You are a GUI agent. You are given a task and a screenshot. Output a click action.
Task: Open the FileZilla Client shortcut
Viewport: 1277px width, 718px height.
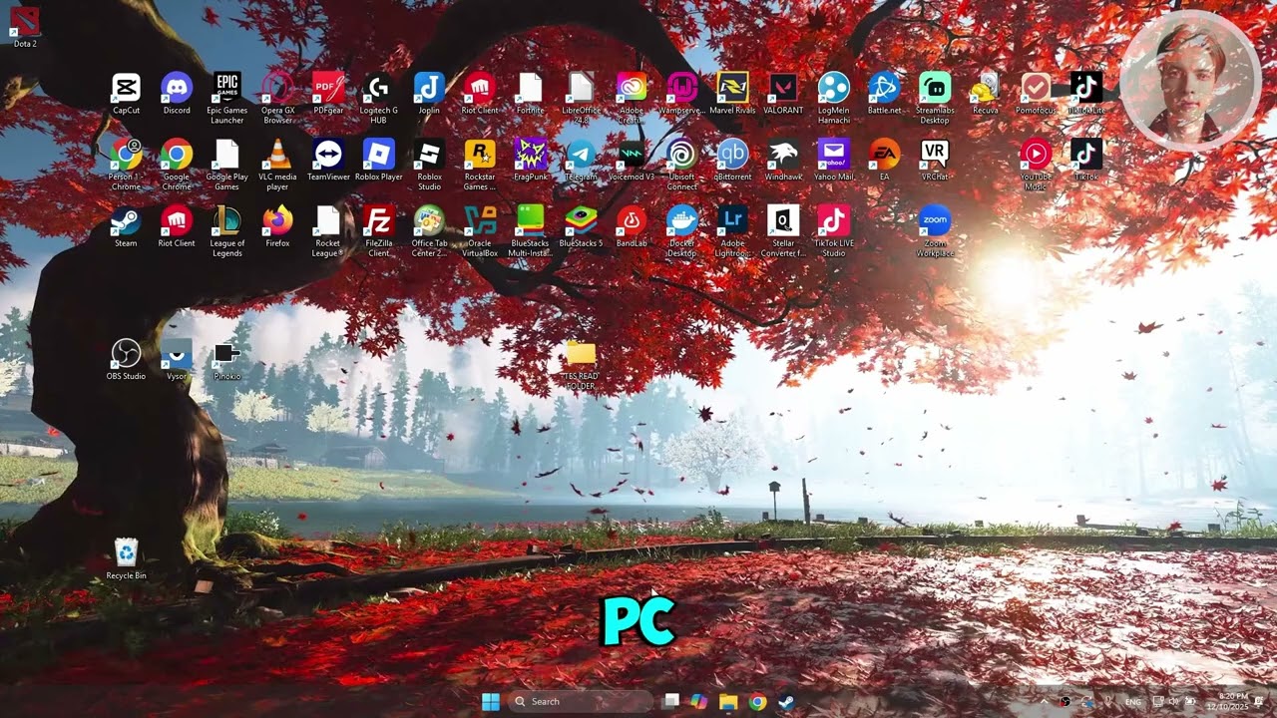click(x=379, y=230)
